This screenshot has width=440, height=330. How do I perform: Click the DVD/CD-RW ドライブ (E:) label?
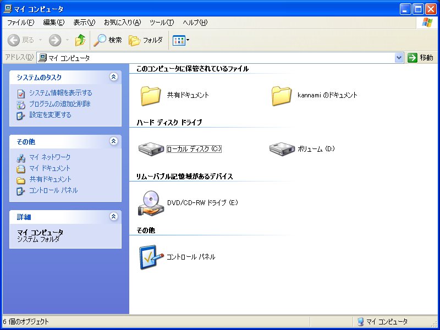point(202,202)
